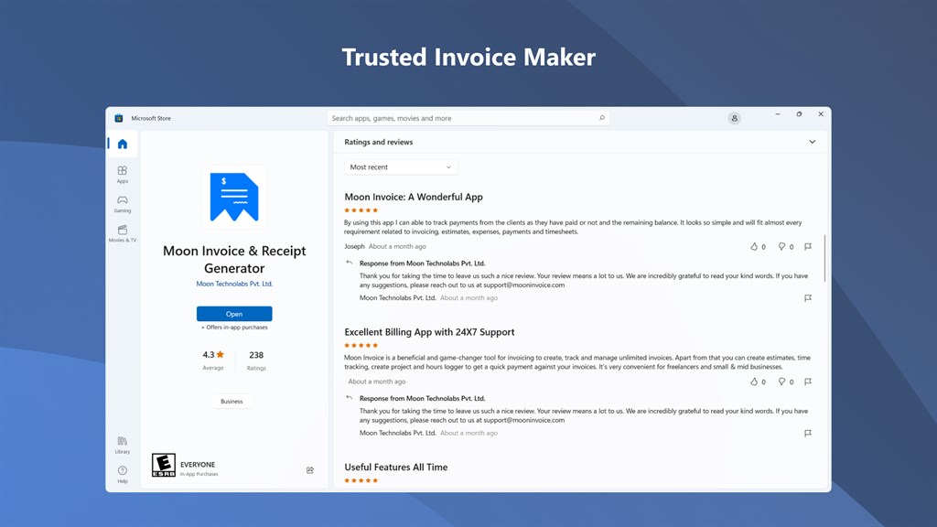The width and height of the screenshot is (937, 527).
Task: Open the Apps section in sidebar
Action: pyautogui.click(x=123, y=174)
